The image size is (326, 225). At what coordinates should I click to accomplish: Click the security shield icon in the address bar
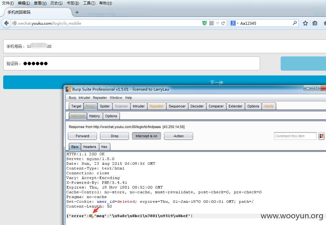click(x=204, y=23)
